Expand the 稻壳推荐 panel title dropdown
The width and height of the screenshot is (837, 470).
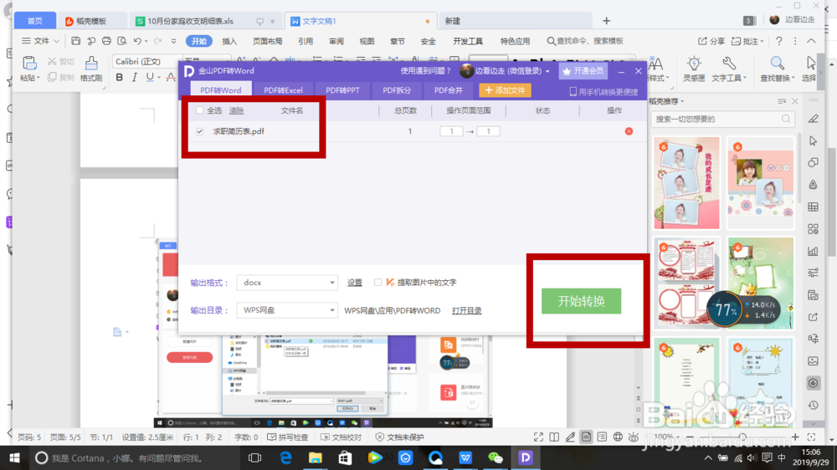pyautogui.click(x=682, y=101)
